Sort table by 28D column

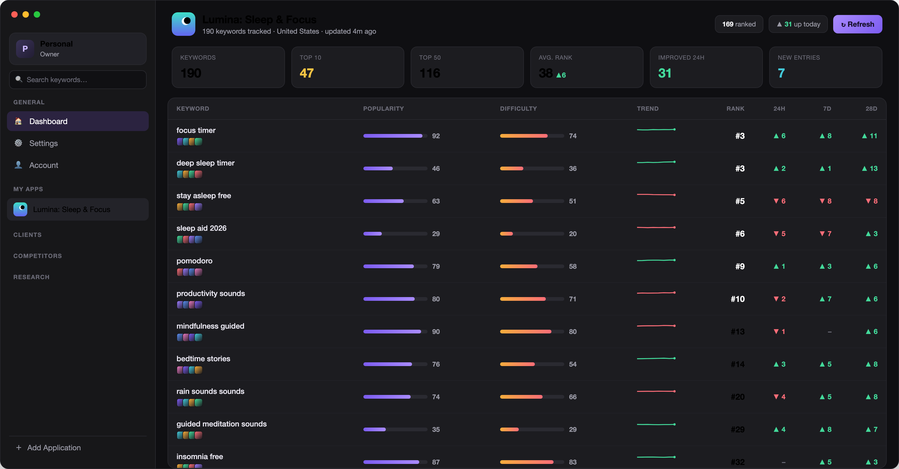871,109
